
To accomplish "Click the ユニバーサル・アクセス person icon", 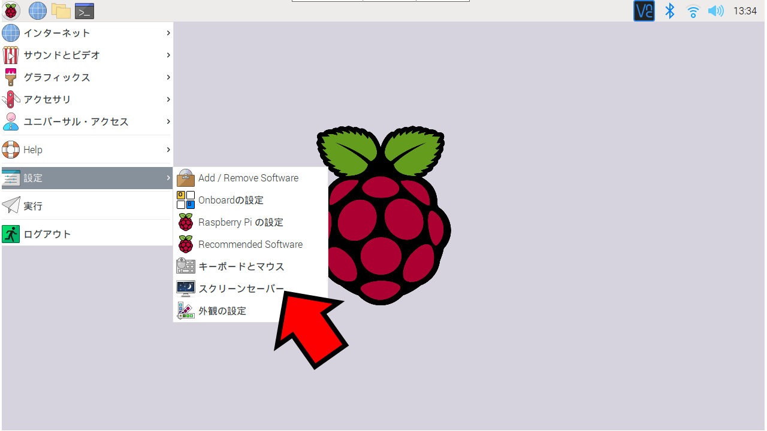I will point(11,122).
